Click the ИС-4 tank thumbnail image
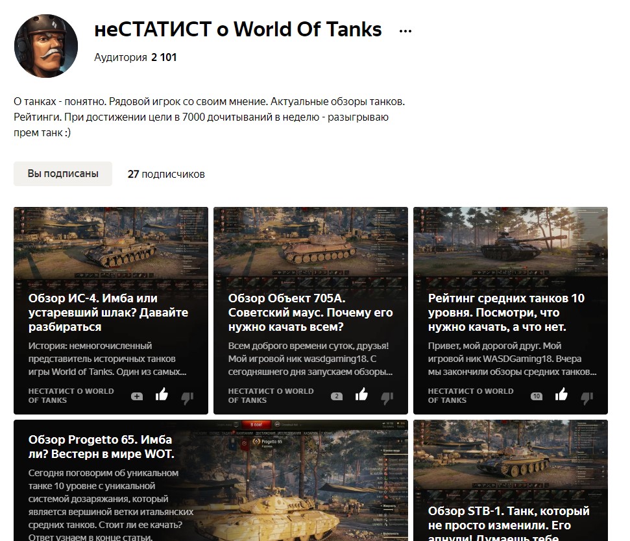The height and width of the screenshot is (541, 630). 111,243
